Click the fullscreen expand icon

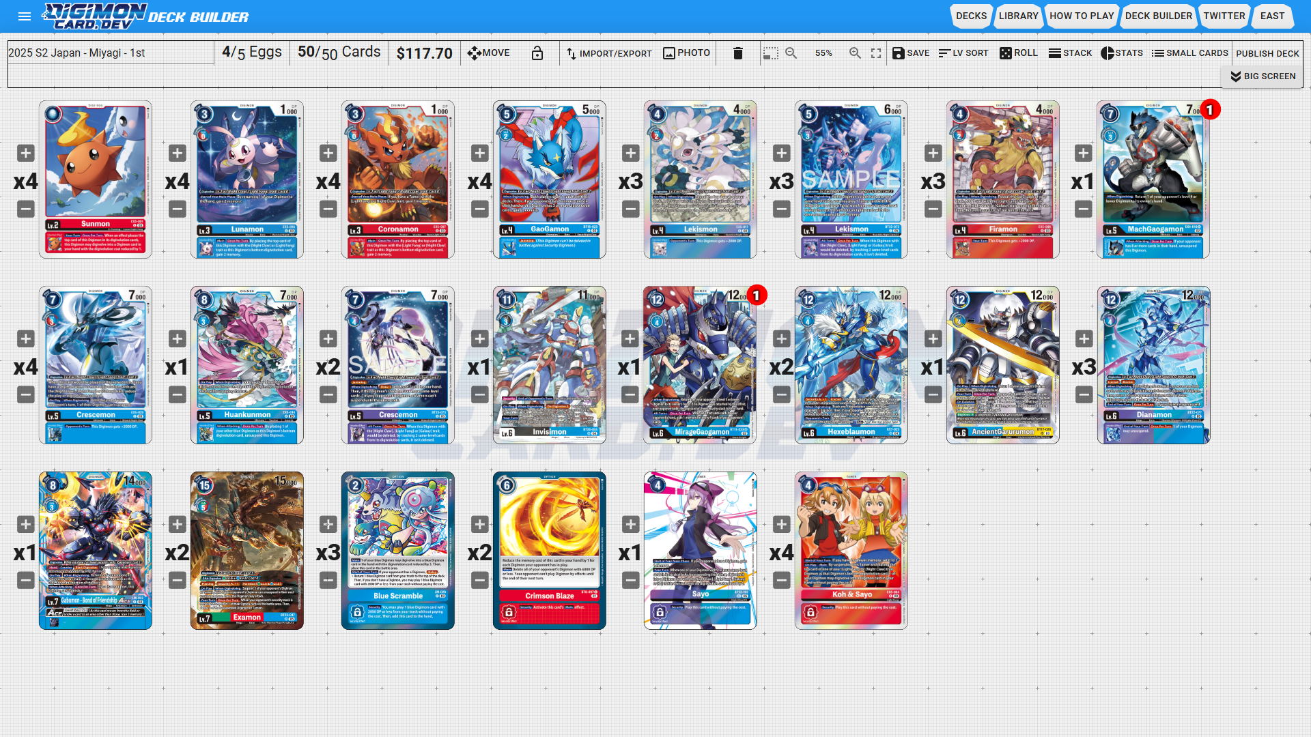click(876, 53)
